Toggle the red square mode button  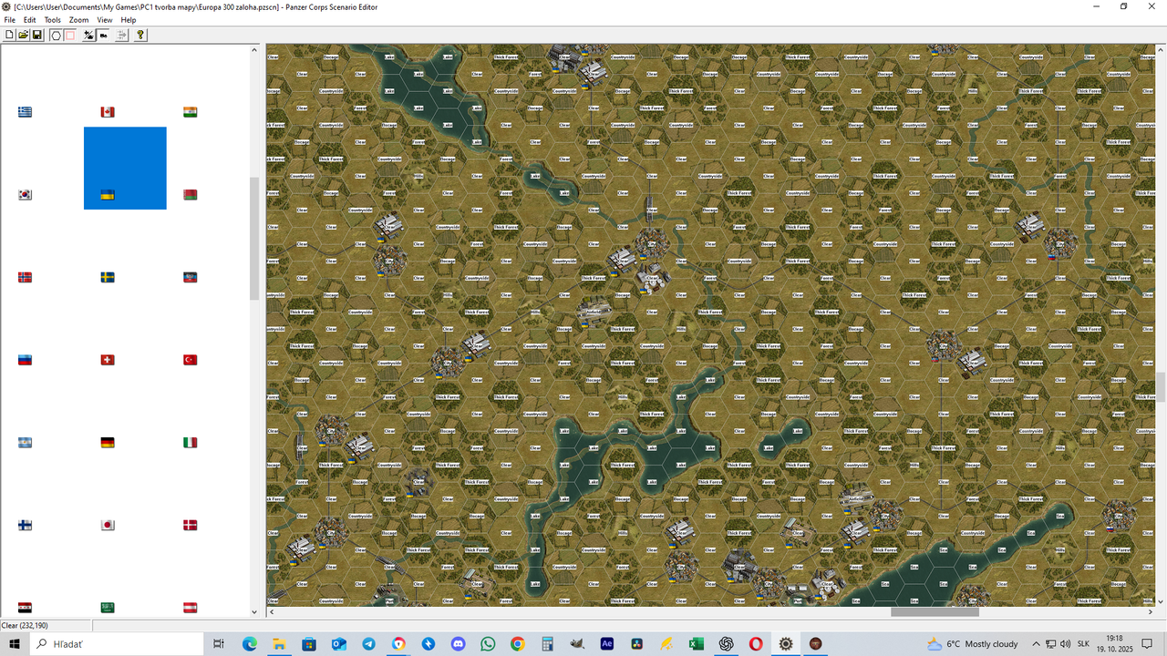69,35
